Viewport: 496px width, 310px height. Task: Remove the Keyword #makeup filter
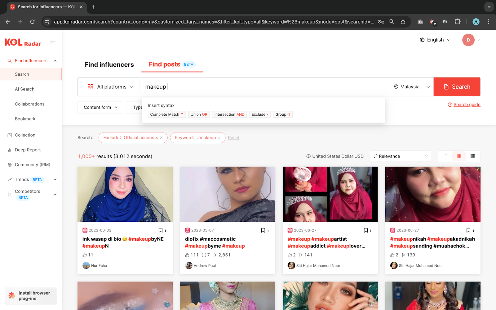click(219, 138)
